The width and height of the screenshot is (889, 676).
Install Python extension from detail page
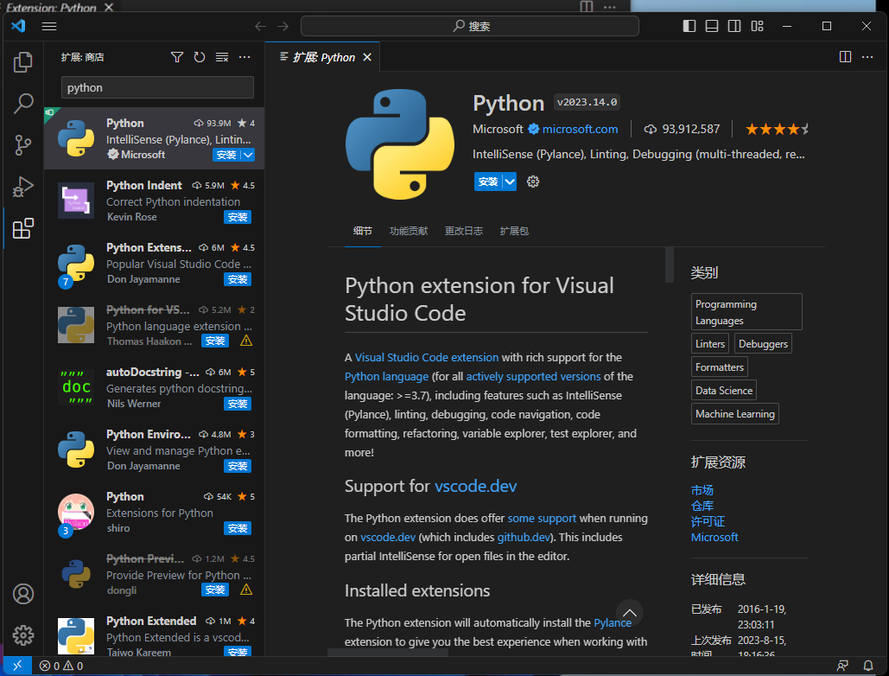tap(488, 182)
